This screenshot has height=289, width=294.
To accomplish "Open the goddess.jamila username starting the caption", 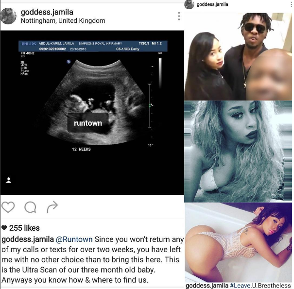I will point(28,239).
